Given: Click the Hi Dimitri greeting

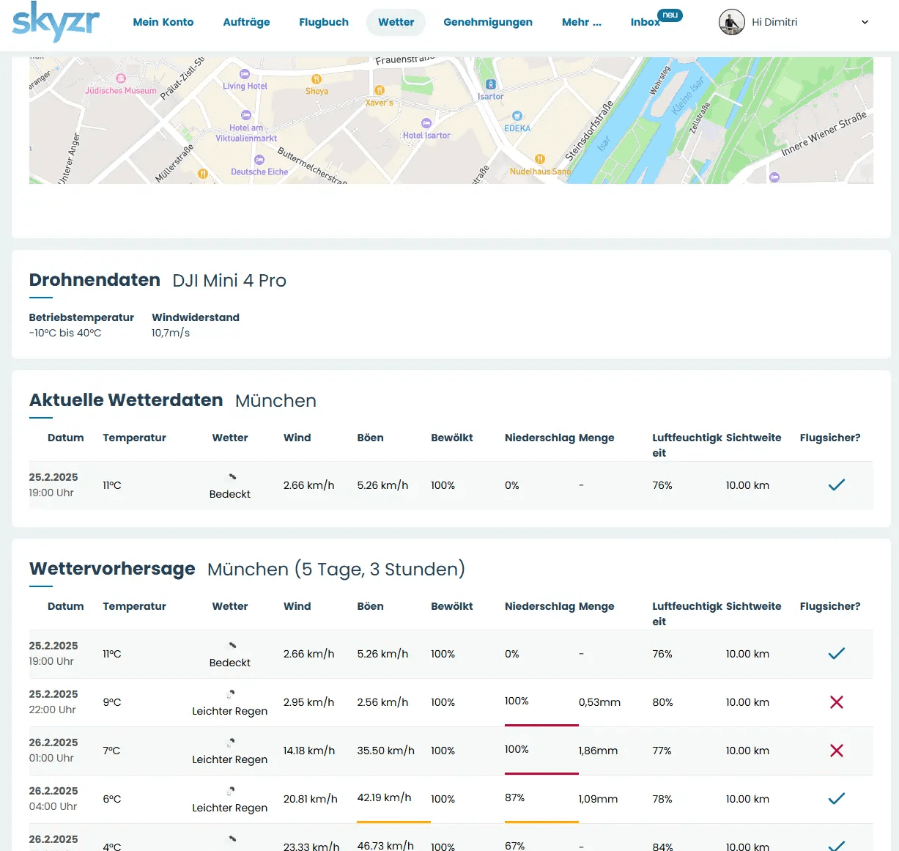Looking at the screenshot, I should [774, 22].
